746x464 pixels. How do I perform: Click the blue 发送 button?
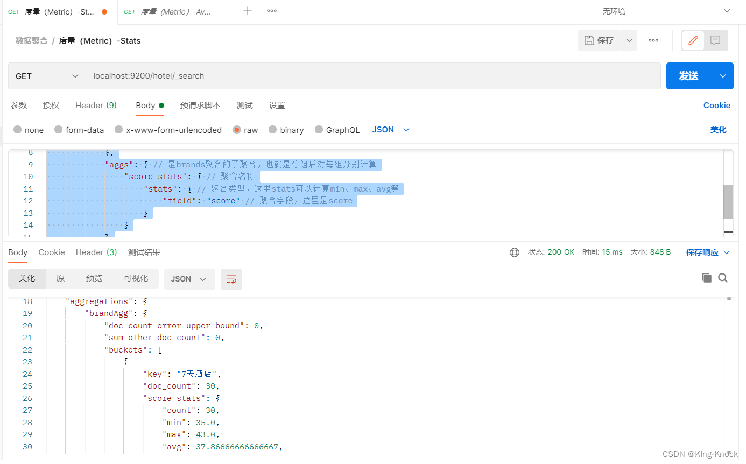(x=689, y=76)
